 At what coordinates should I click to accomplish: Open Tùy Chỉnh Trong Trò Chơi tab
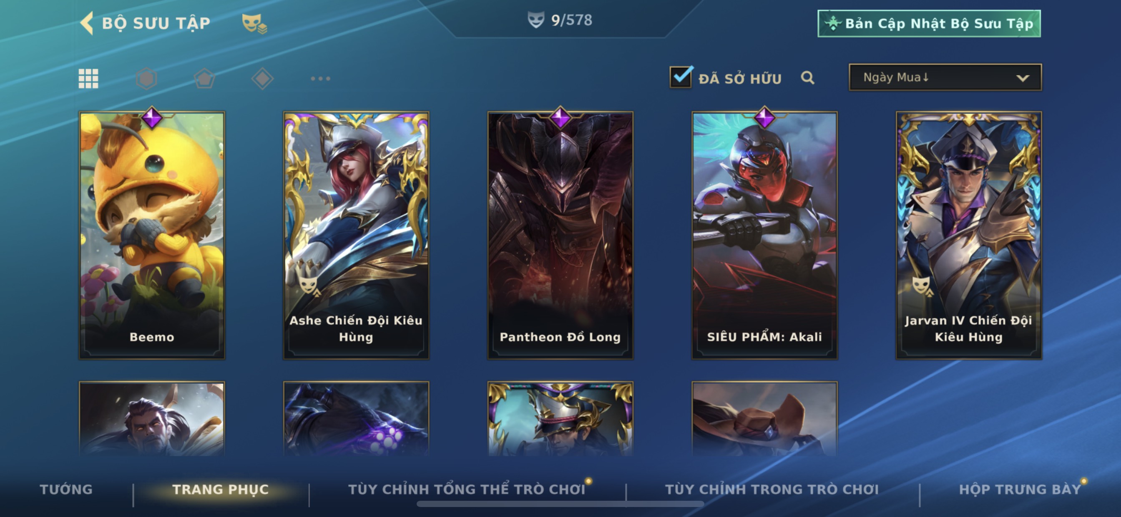tap(772, 489)
